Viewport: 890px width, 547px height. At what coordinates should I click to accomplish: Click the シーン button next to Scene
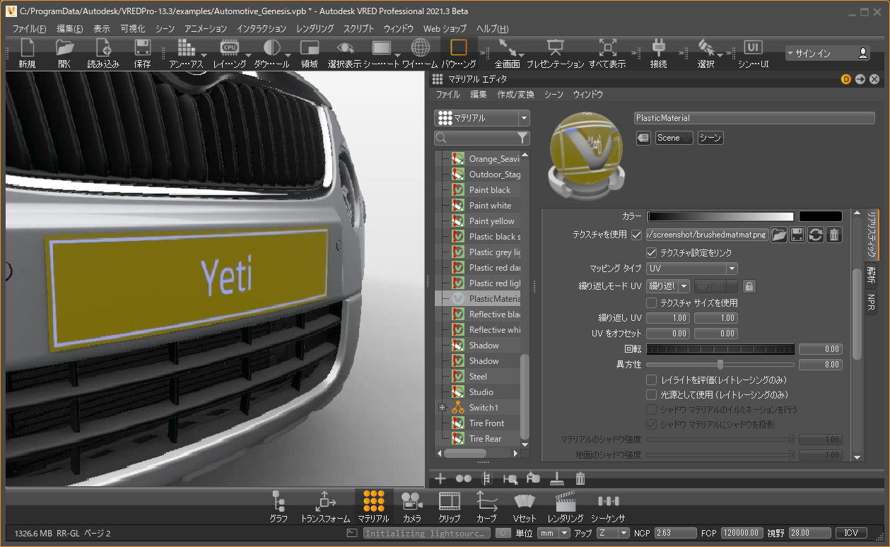[710, 138]
